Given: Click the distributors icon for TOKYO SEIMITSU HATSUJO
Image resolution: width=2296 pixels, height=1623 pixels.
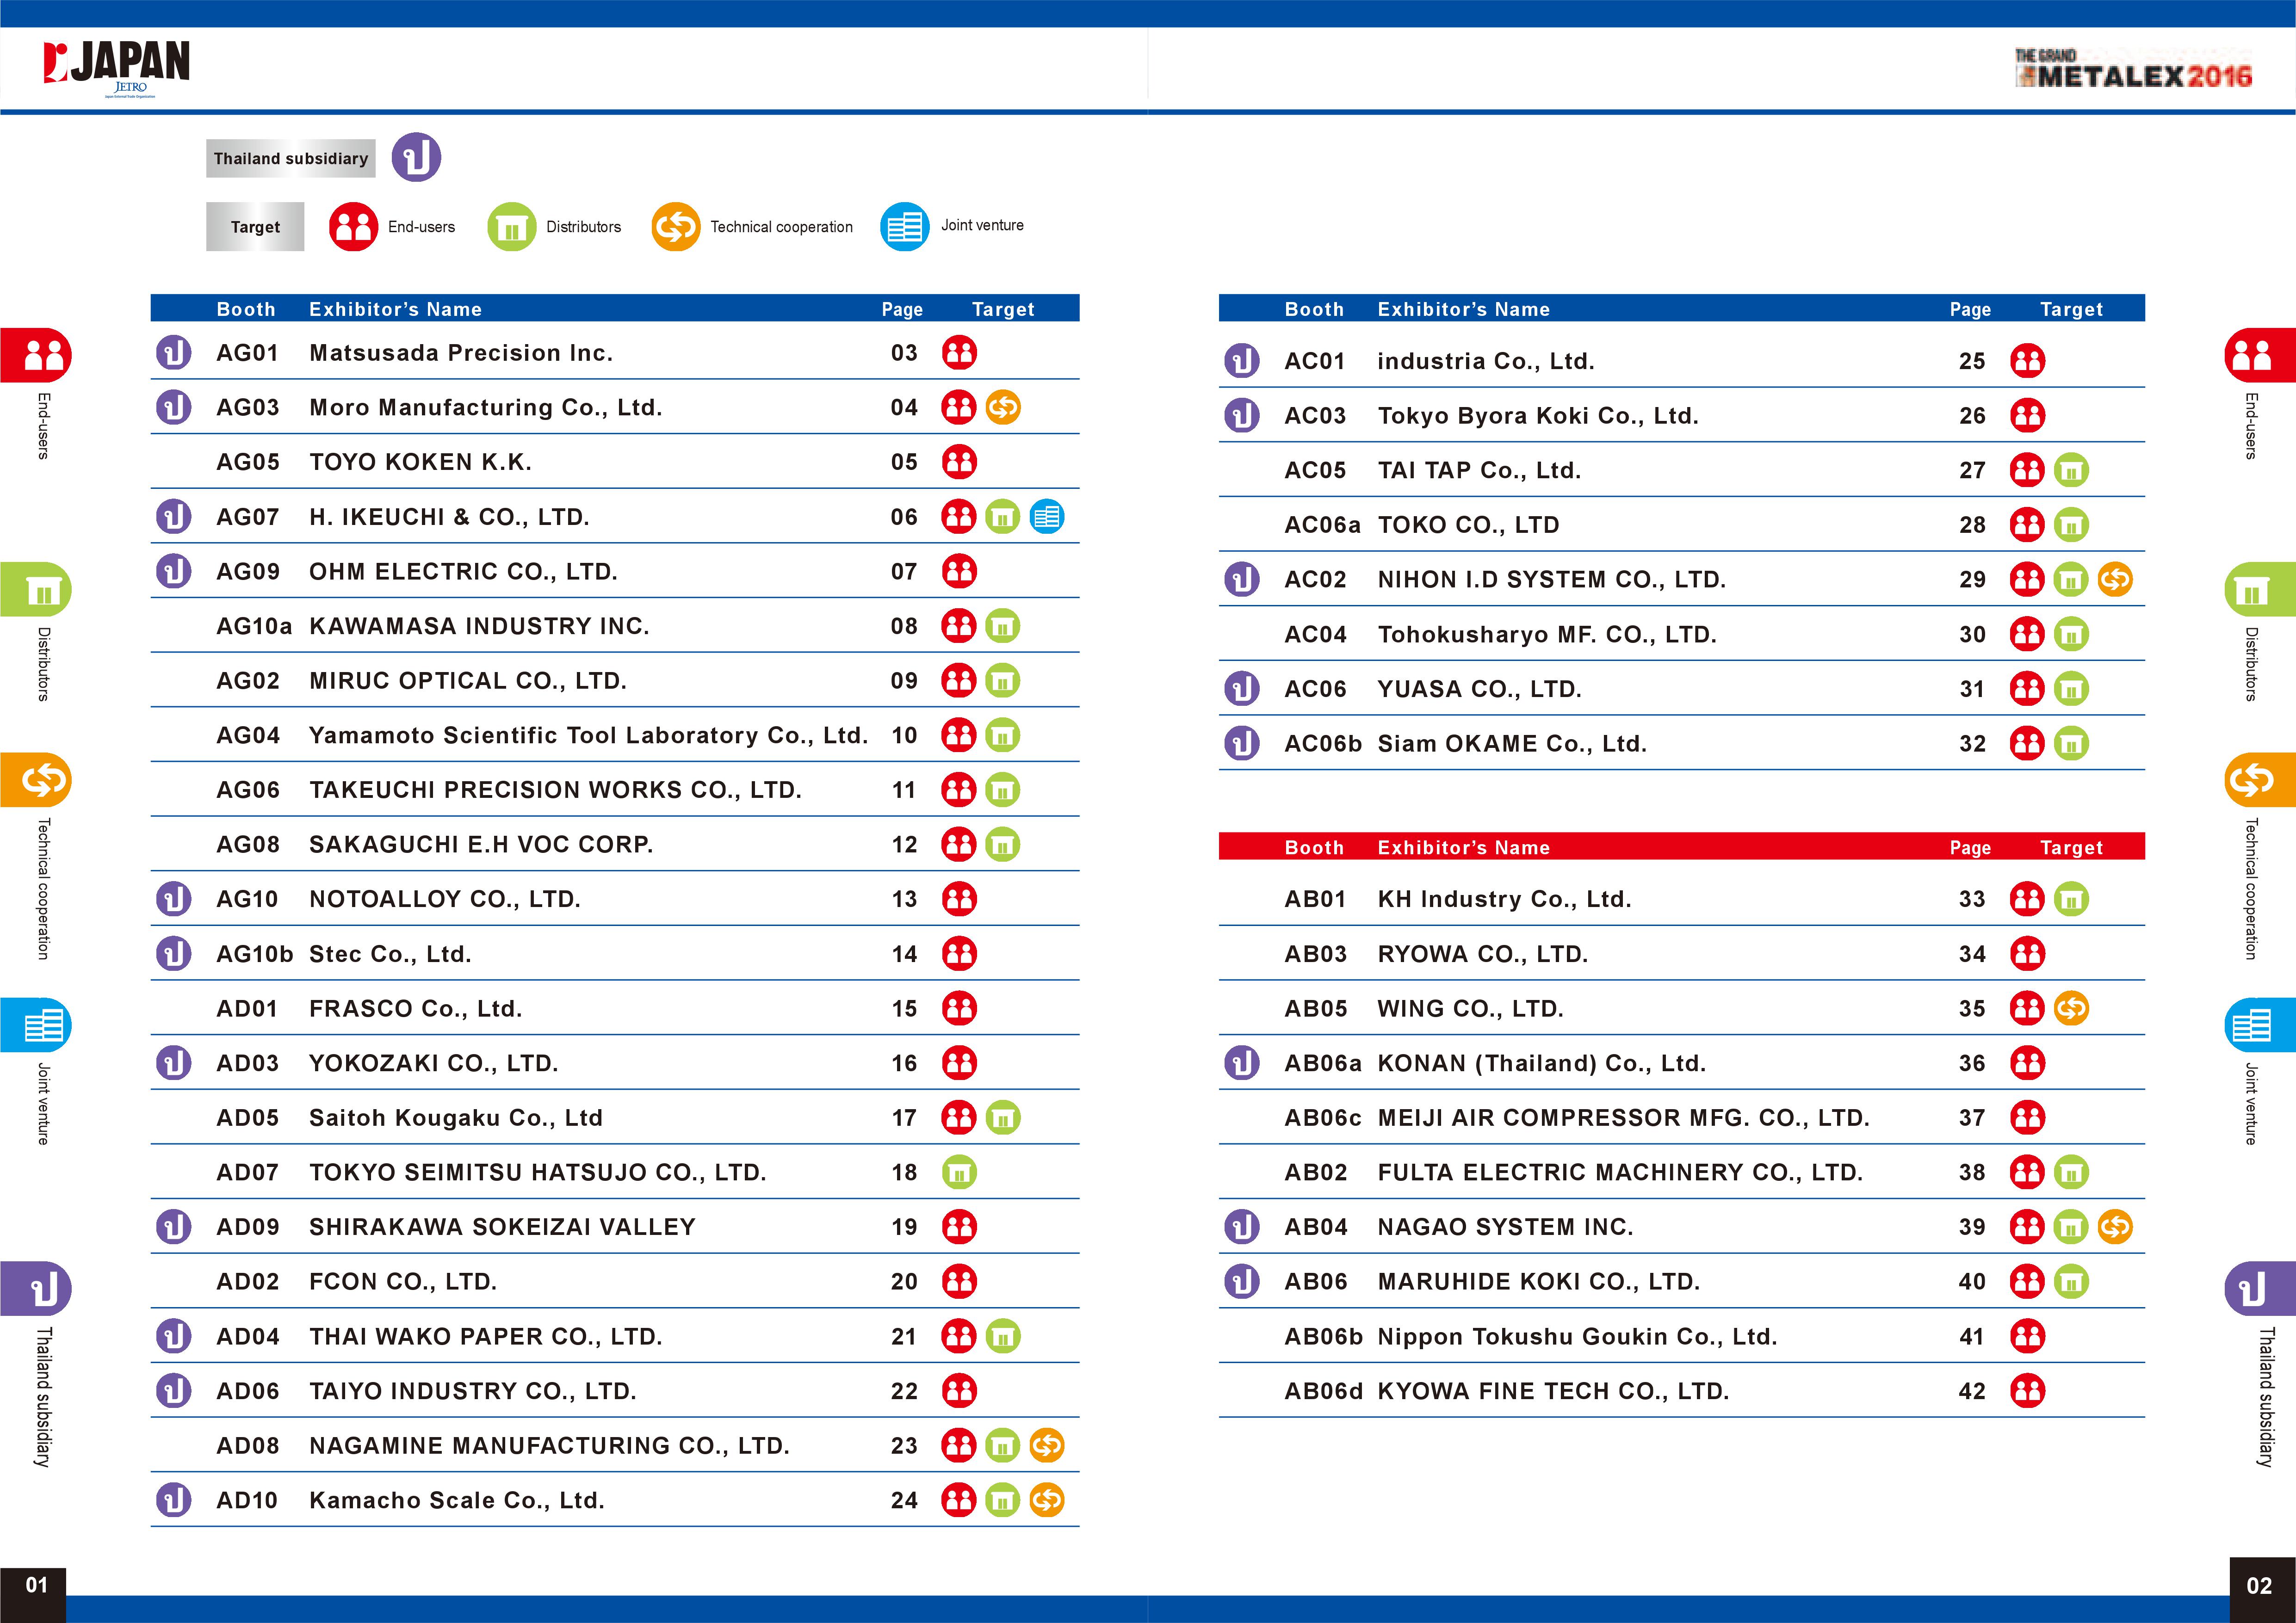Looking at the screenshot, I should coord(959,1172).
